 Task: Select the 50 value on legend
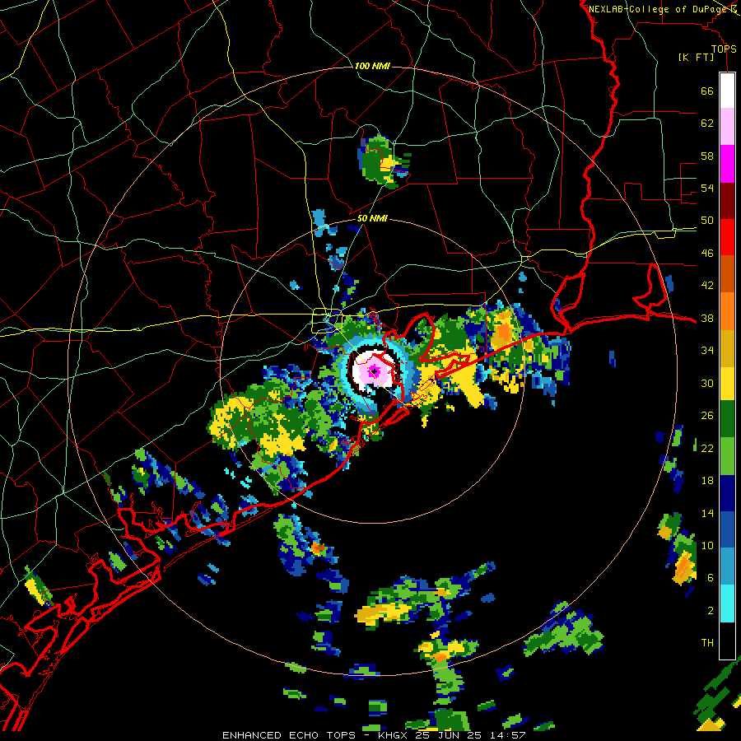707,220
